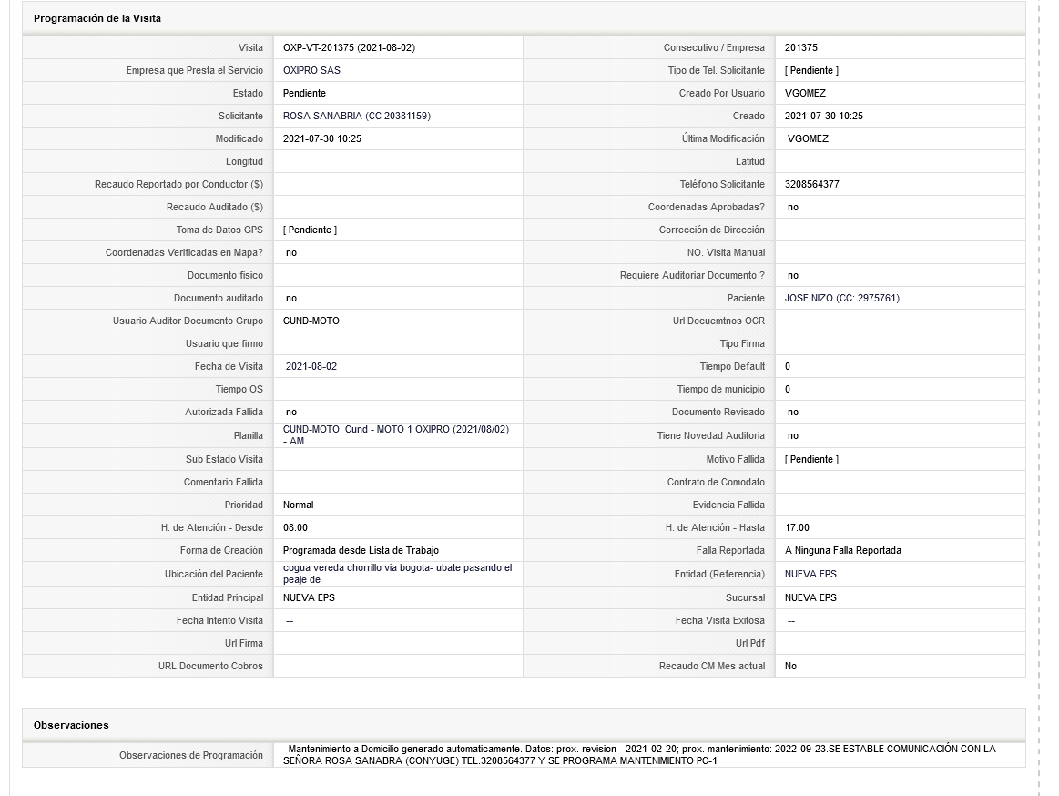Open the patient location cogua vereda link
Image resolution: width=1059 pixels, height=796 pixels.
pos(397,574)
